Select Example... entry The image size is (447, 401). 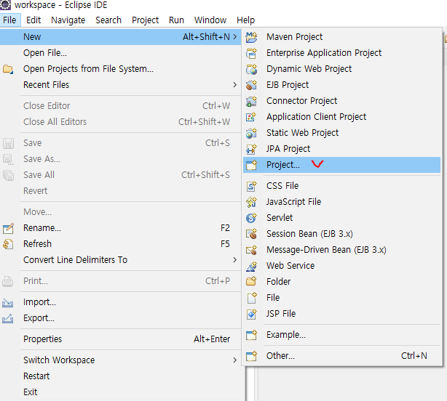pyautogui.click(x=342, y=335)
